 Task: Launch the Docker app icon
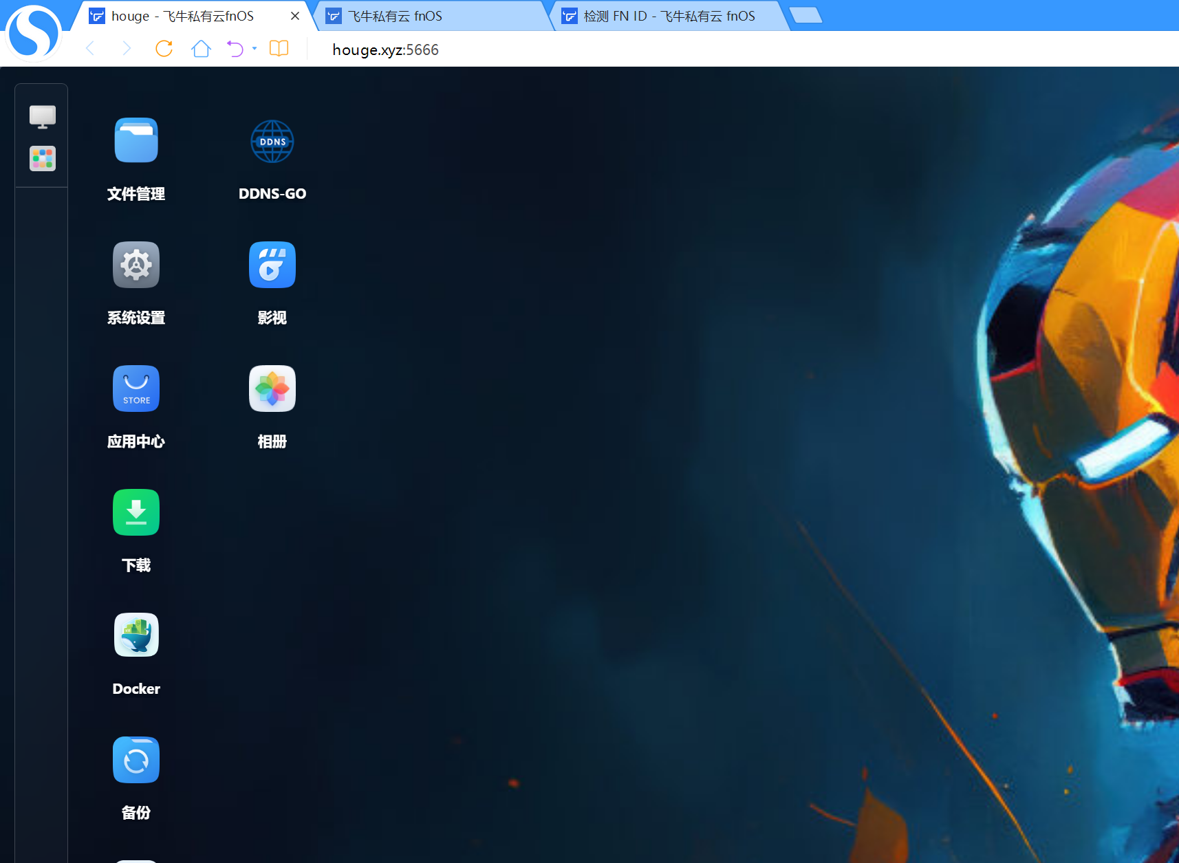coord(136,635)
